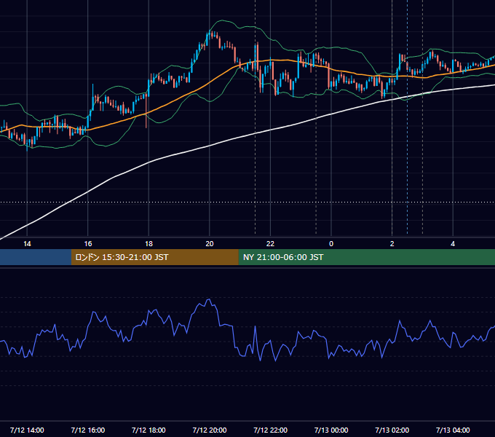Click the blue session bar before ロンドン
This screenshot has height=437, width=495.
[x=36, y=257]
